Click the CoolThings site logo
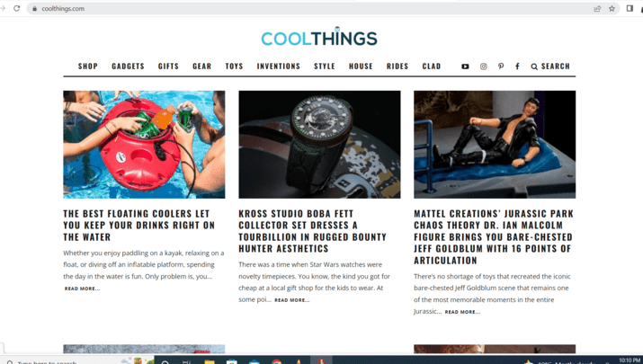Viewport: 643px width, 364px height. pyautogui.click(x=319, y=38)
